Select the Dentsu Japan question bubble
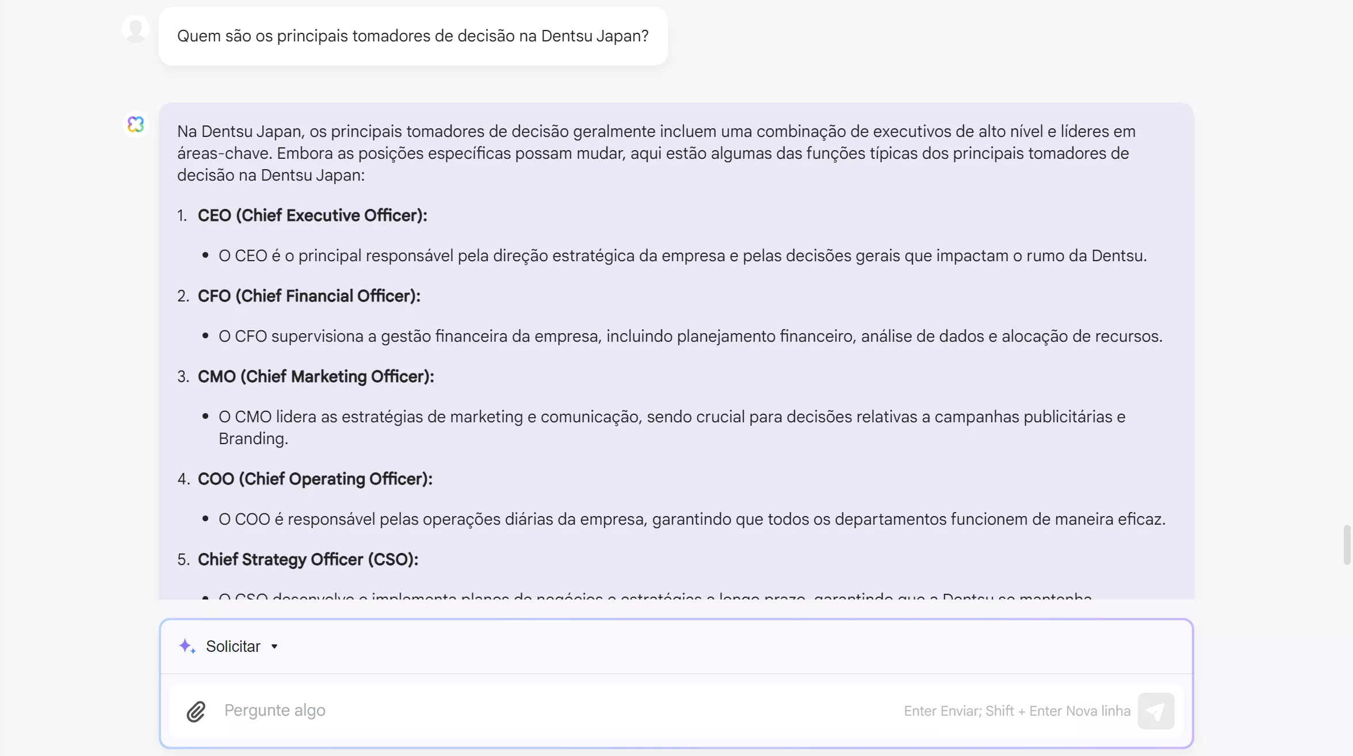1353x756 pixels. pos(412,36)
